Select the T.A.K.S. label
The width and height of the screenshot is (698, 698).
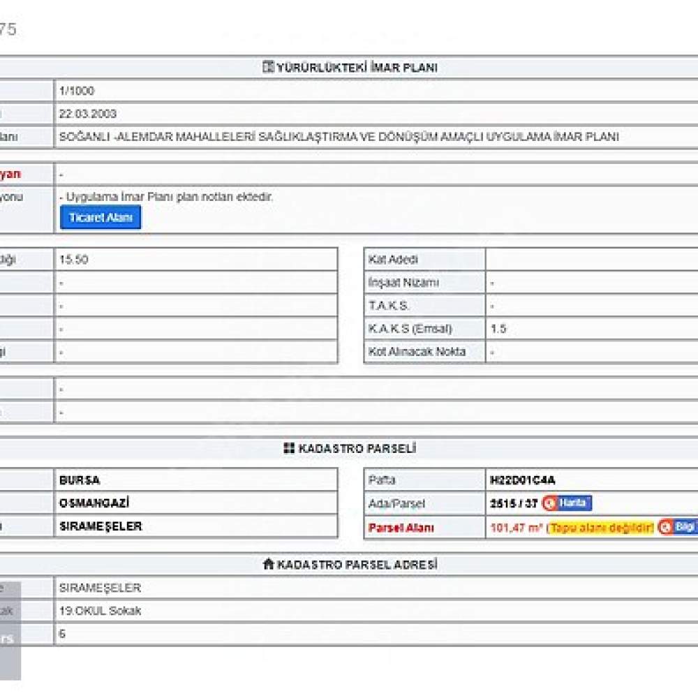pyautogui.click(x=387, y=306)
